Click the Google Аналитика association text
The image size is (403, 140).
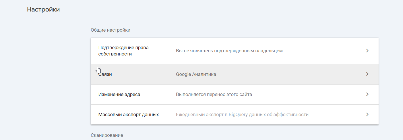(x=196, y=74)
